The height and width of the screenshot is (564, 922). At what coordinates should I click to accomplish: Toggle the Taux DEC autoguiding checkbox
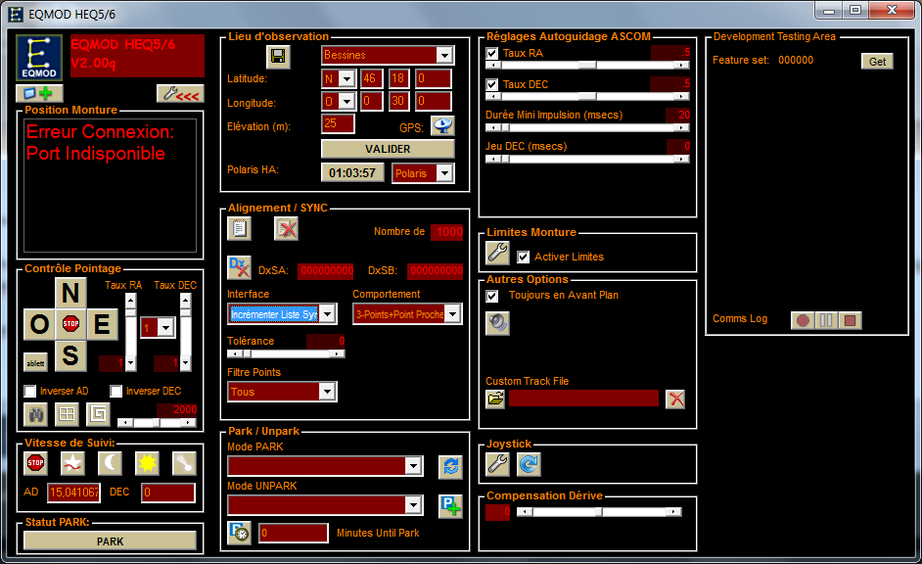tap(492, 84)
